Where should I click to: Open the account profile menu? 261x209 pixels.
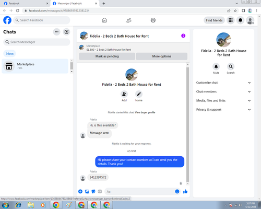[250, 20]
